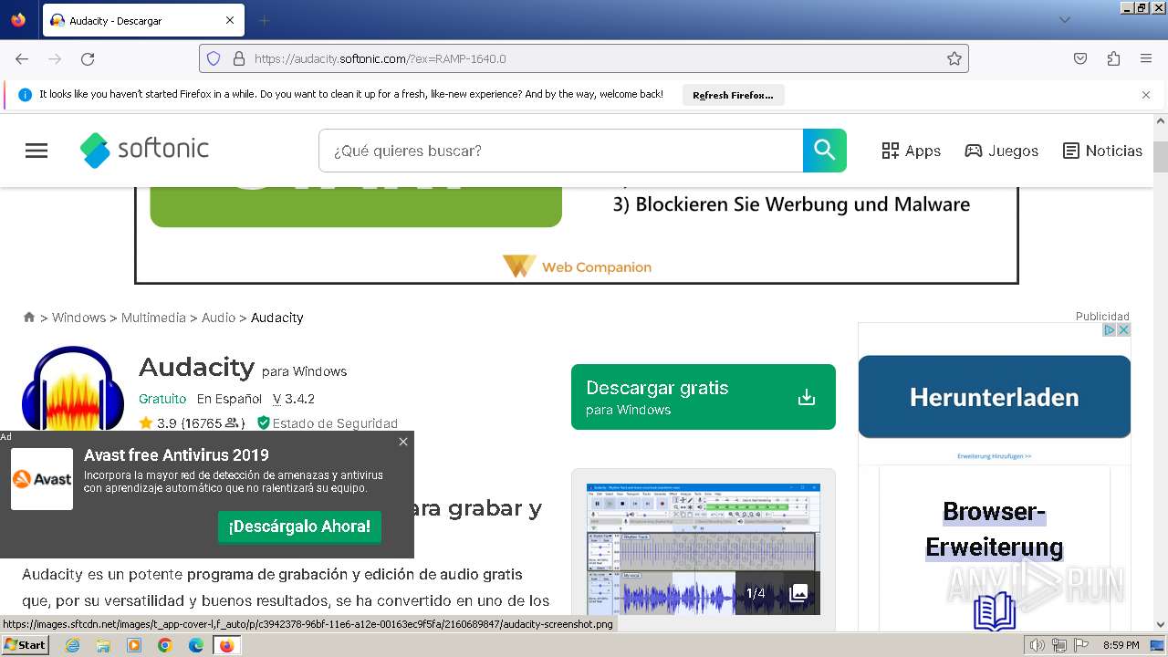Submit search with magnifier button
The image size is (1168, 657).
825,151
